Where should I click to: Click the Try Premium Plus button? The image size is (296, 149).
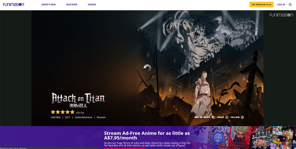tap(261, 4)
